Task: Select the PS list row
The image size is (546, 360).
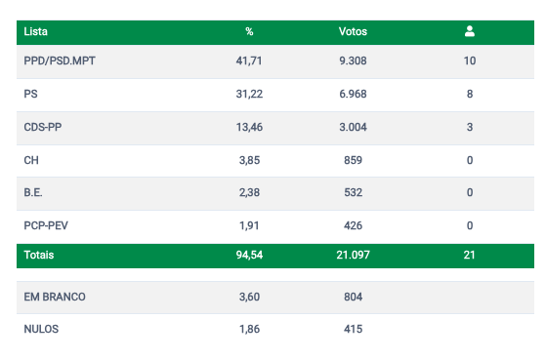Action: [x=275, y=95]
